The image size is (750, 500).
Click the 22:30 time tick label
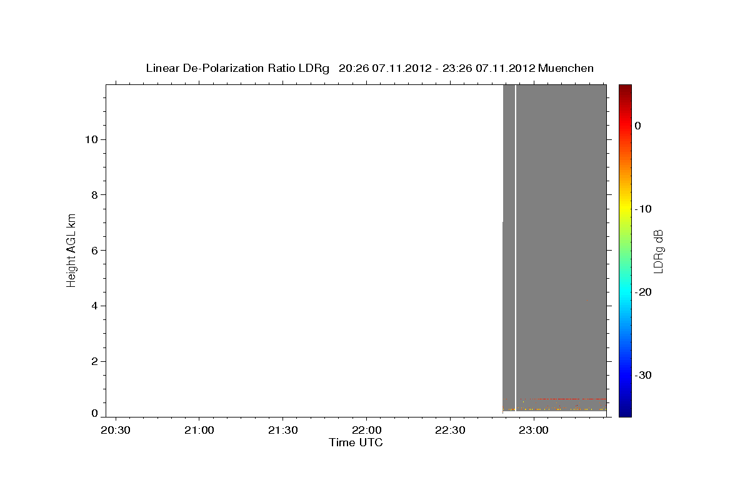450,430
